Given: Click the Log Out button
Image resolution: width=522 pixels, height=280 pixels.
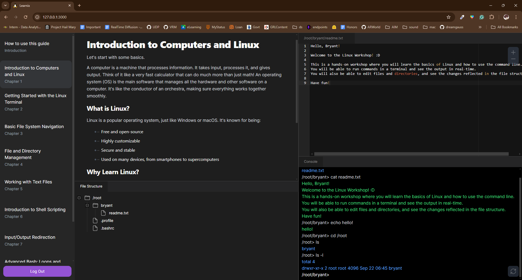Looking at the screenshot, I should [37, 271].
